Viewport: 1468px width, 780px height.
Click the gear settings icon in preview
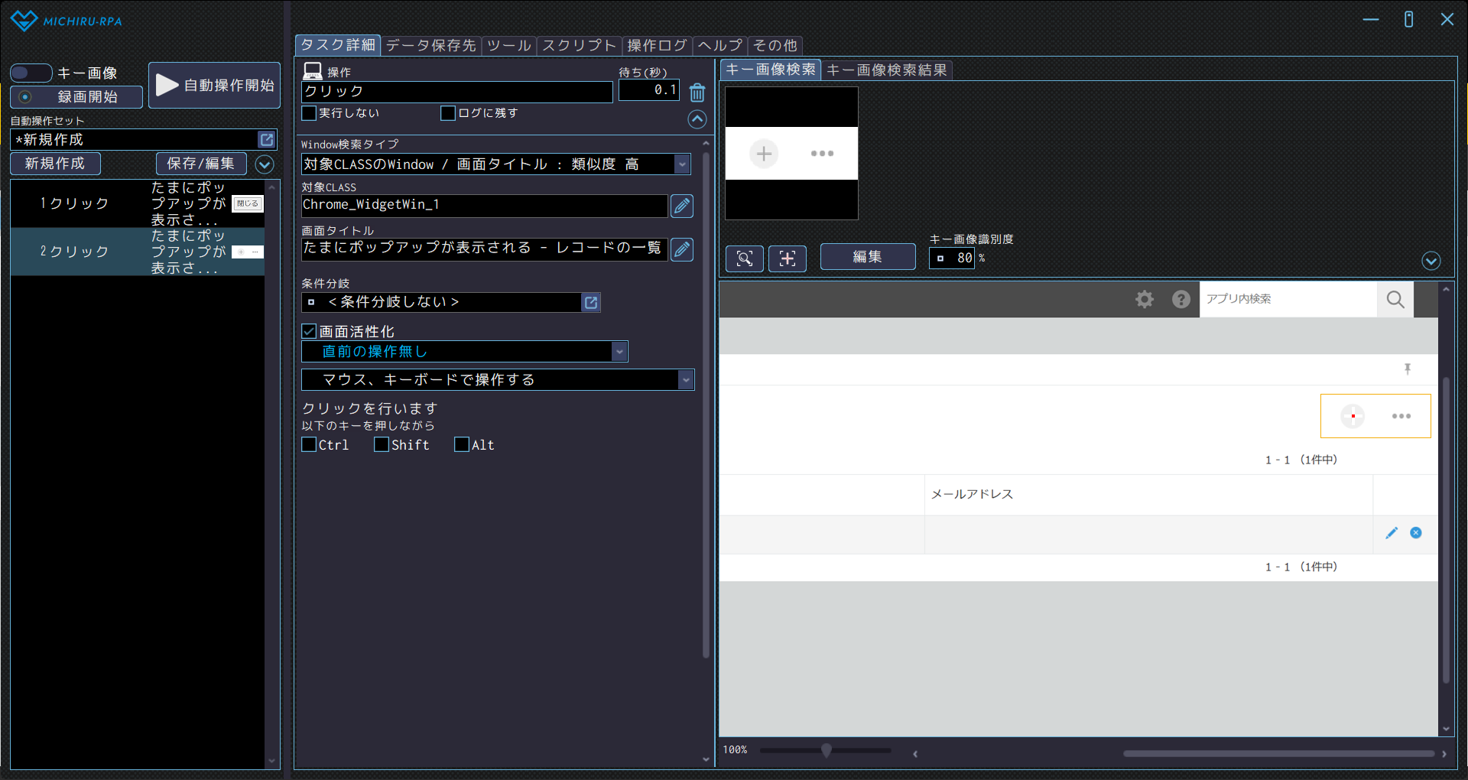[x=1144, y=299]
